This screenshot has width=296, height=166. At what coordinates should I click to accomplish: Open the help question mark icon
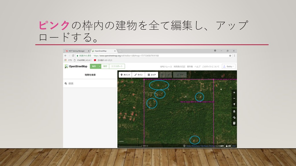click(x=234, y=123)
